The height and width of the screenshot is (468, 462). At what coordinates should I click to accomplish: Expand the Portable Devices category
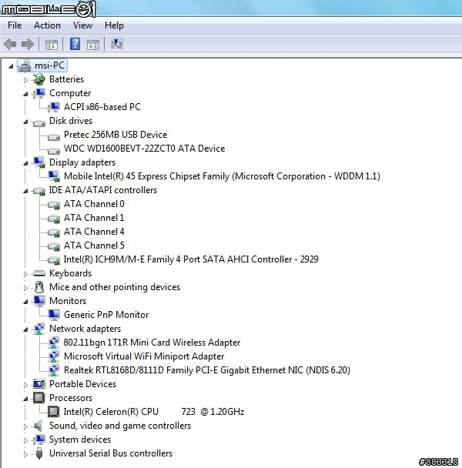click(25, 385)
